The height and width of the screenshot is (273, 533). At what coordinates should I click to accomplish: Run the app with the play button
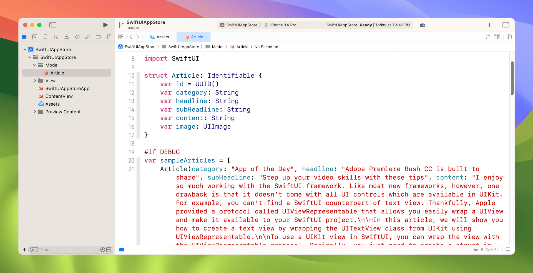pyautogui.click(x=105, y=25)
